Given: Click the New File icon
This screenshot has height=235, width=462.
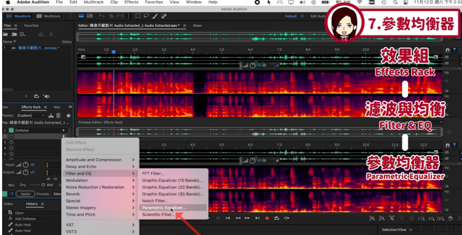Looking at the screenshot, I should tap(22, 35).
